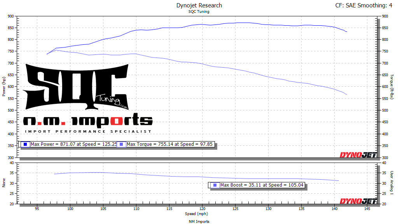This screenshot has width=398, height=224.
Task: Click the 125 tick on the speed axis
Action: pos(235,209)
